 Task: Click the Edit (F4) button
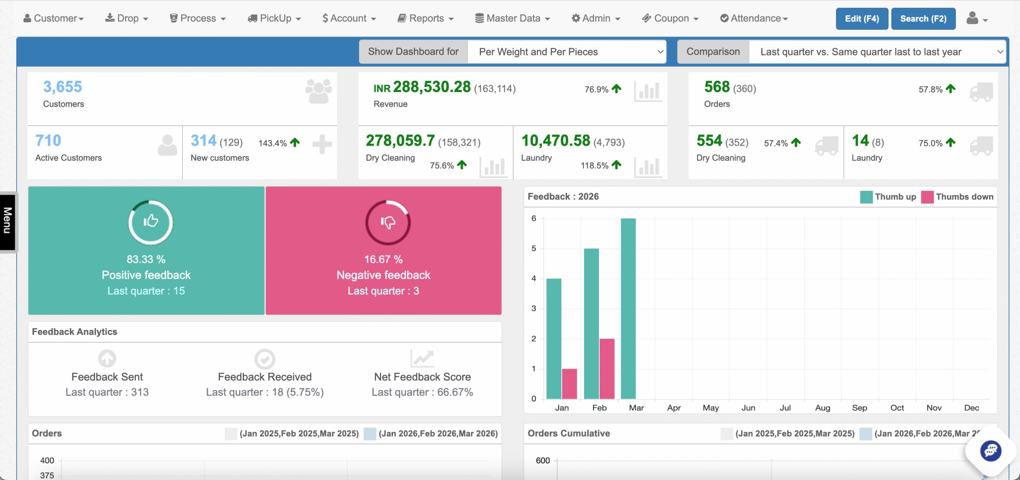click(x=861, y=18)
